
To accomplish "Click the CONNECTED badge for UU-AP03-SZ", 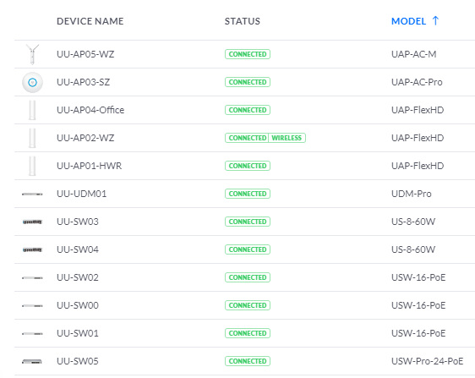I will coord(248,82).
